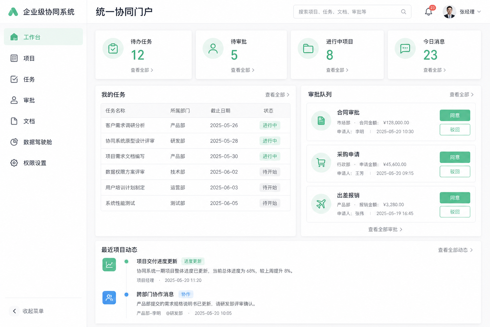490x327 pixels.
Task: Click 进行中 status of 客户需求调研分析
Action: 270,125
